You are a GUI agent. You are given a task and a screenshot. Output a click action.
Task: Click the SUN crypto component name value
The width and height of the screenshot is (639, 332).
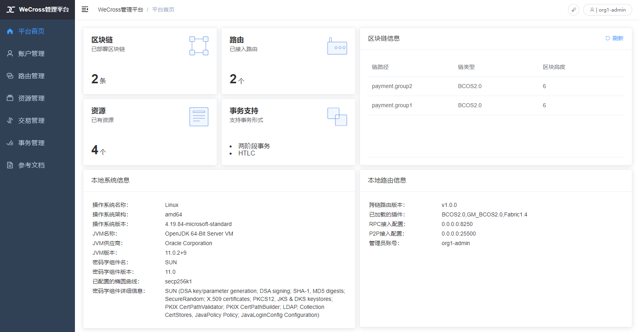click(171, 262)
